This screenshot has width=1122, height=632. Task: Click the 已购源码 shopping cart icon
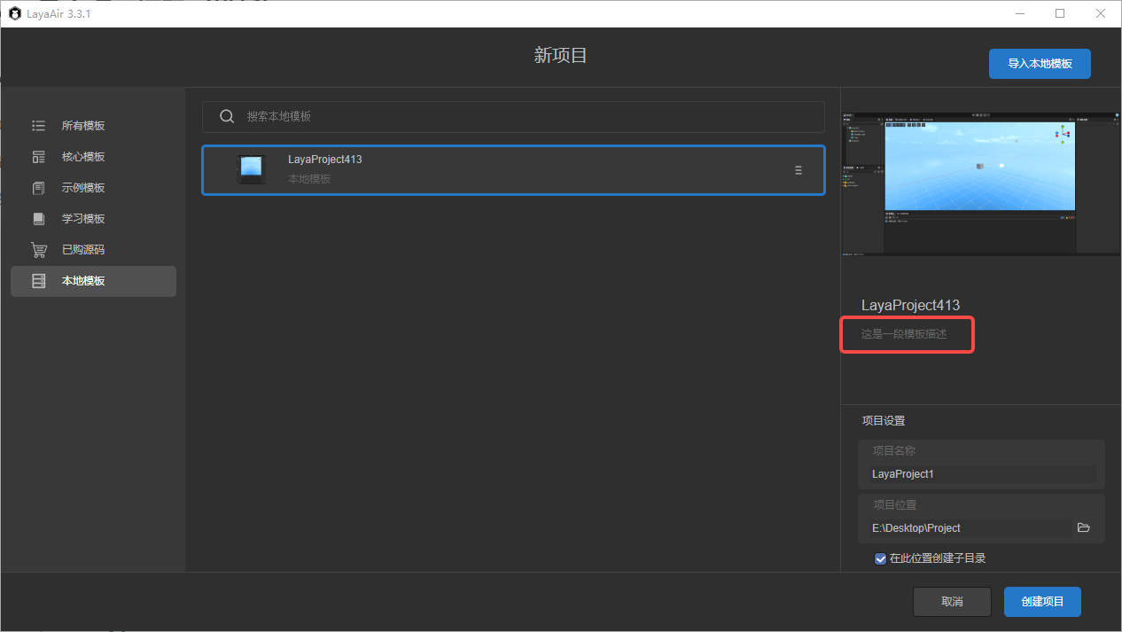click(x=38, y=250)
